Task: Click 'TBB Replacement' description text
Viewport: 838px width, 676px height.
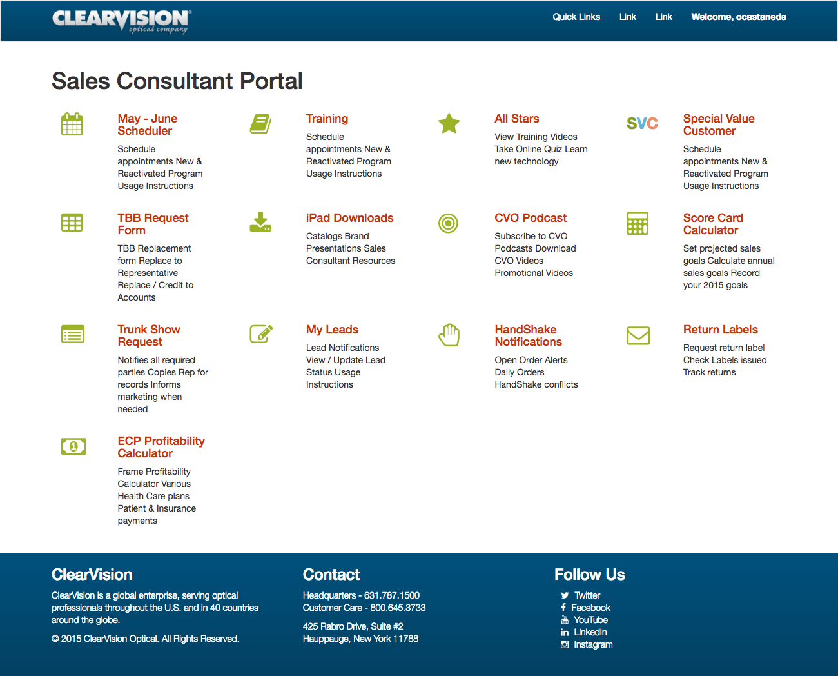Action: 154,248
